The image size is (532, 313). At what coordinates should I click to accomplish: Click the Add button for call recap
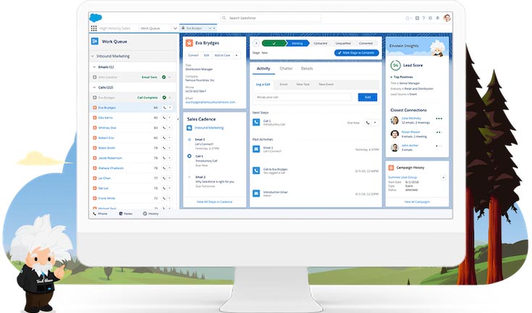[x=367, y=97]
